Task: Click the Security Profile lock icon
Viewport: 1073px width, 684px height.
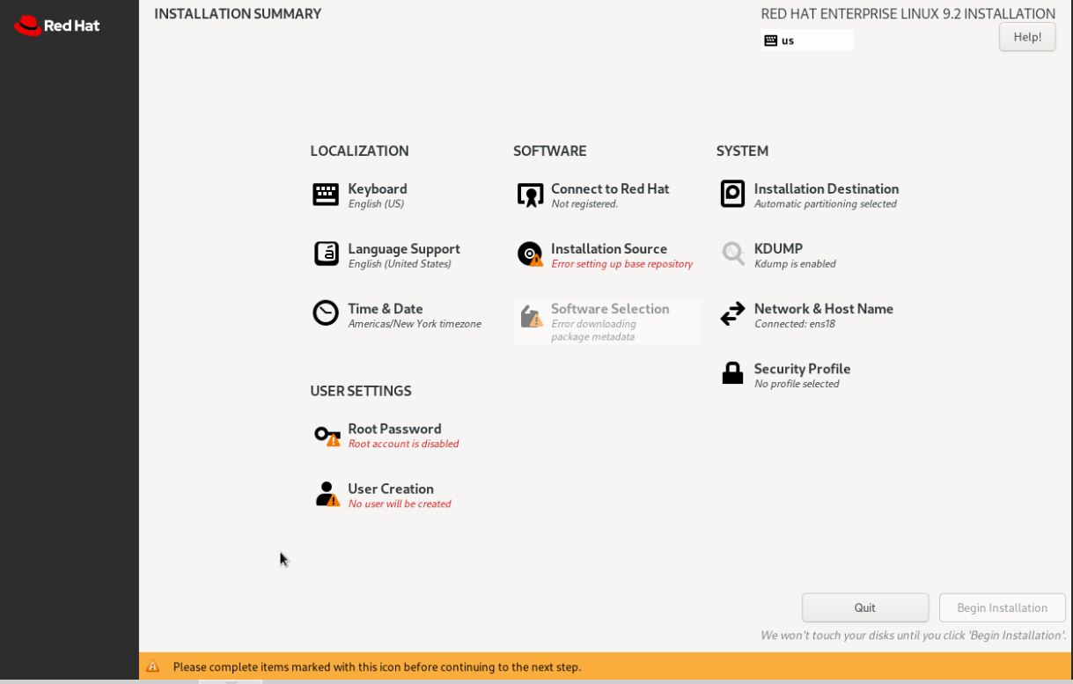Action: (732, 373)
